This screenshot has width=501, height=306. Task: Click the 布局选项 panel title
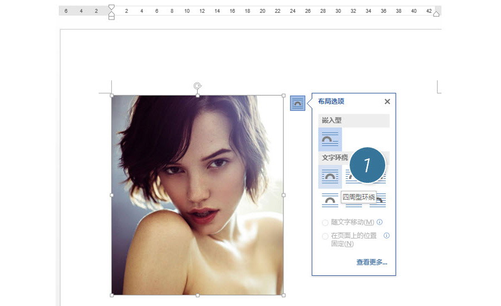tap(331, 101)
